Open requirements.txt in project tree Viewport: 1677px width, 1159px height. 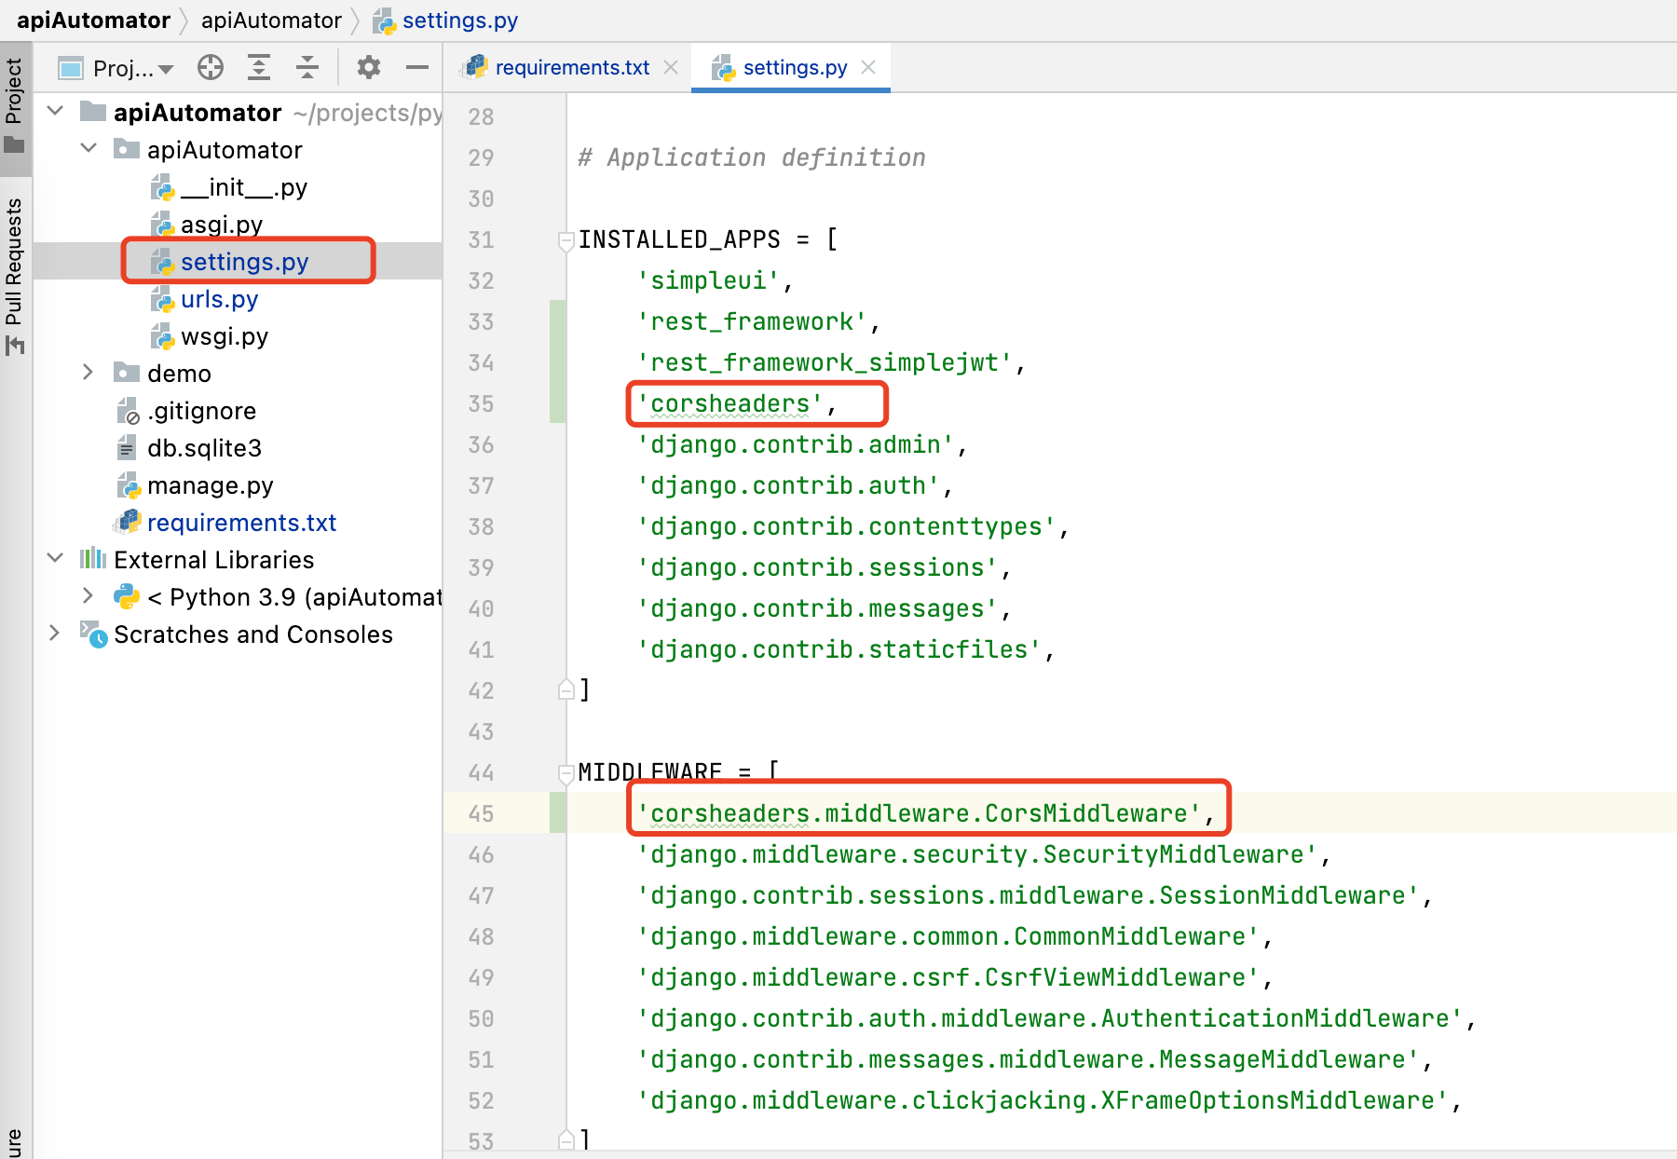[241, 523]
